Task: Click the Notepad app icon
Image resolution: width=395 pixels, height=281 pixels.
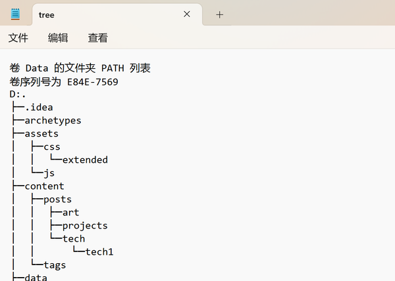Action: 15,14
